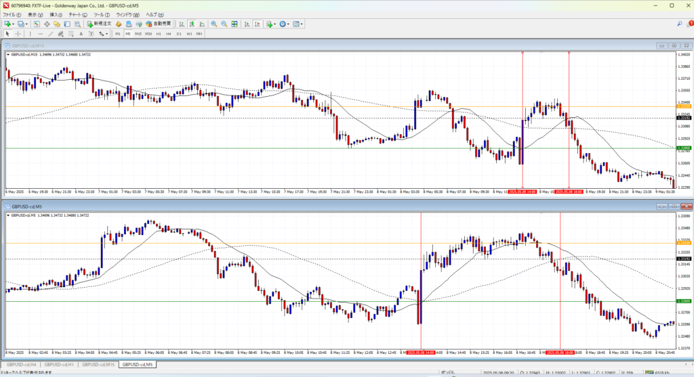Expand the indicators list dropdown
The height and width of the screenshot is (377, 694).
coord(276,24)
